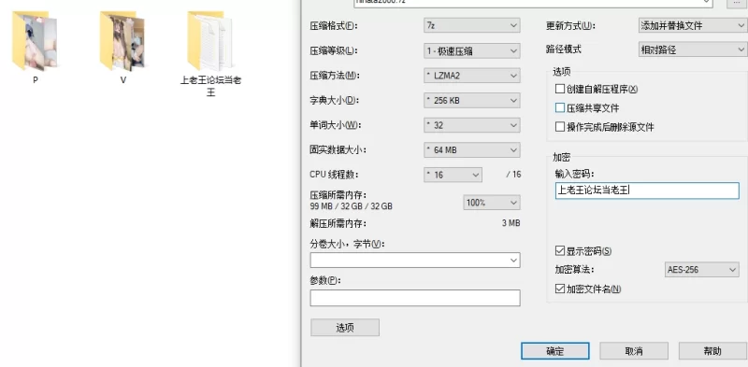Change 字典大小 256 KB dropdown
748x367 pixels.
472,101
